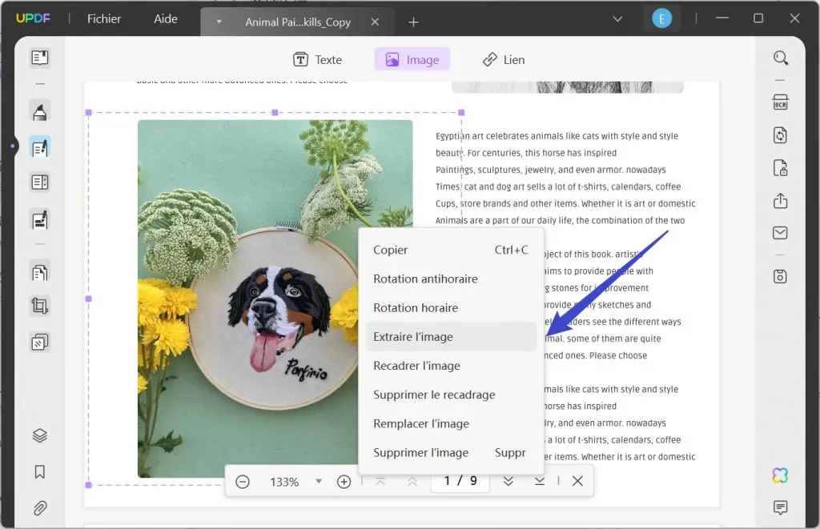Click the Save as other icon
The width and height of the screenshot is (820, 529).
point(780,276)
